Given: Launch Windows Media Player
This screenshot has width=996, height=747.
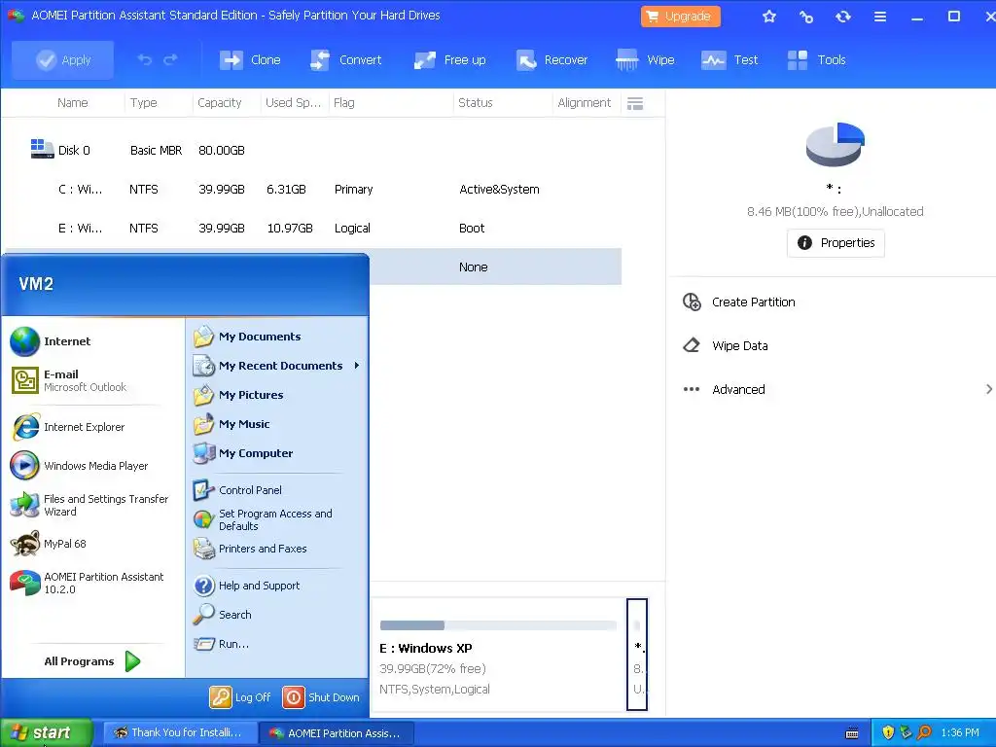Looking at the screenshot, I should tap(80, 466).
